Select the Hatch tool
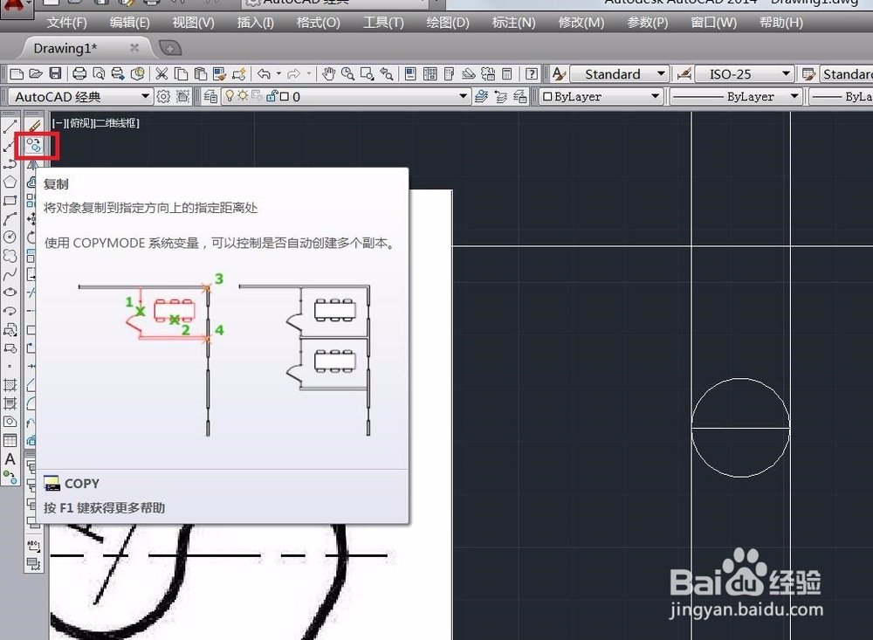 point(10,385)
